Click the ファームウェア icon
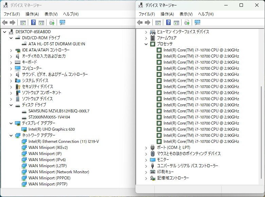 153,38
